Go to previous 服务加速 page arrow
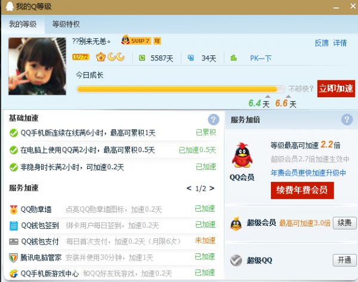The image size is (358, 282). pyautogui.click(x=189, y=188)
